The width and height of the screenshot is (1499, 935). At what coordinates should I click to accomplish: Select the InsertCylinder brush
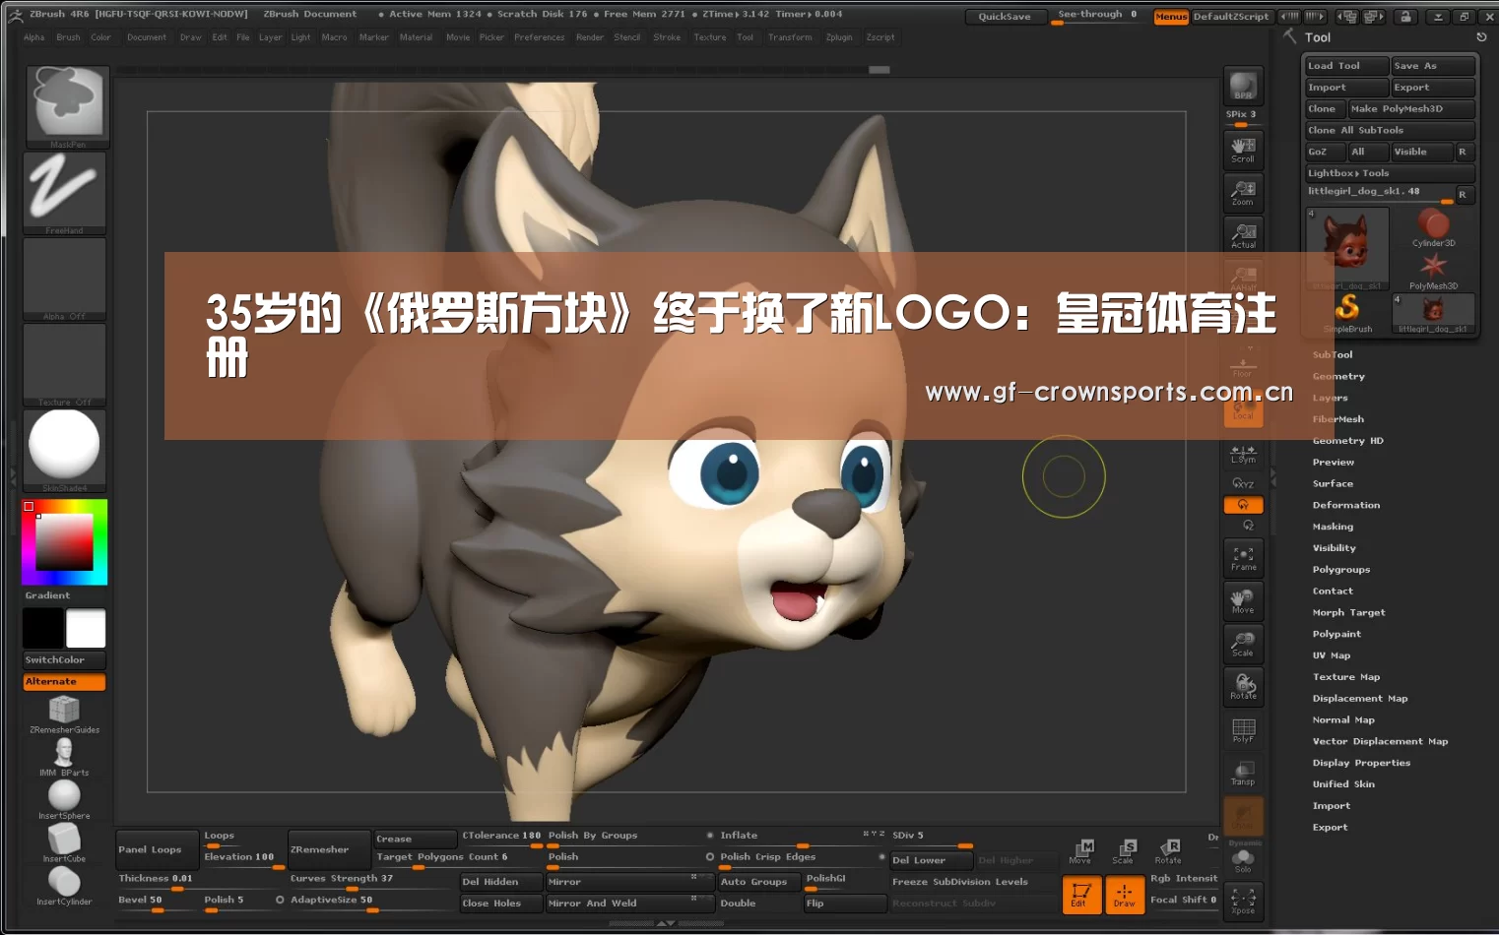coord(64,886)
